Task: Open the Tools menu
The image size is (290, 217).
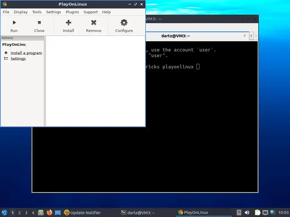Action: 37,12
